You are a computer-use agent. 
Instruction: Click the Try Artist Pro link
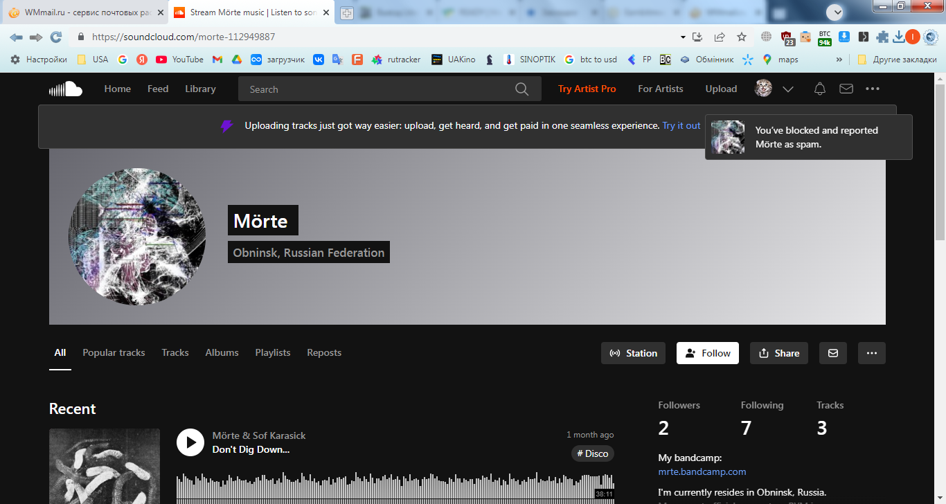pyautogui.click(x=587, y=89)
